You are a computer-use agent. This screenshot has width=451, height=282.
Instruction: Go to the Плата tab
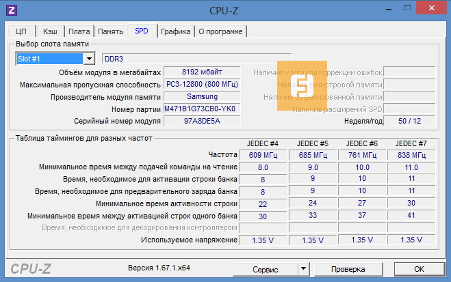79,31
